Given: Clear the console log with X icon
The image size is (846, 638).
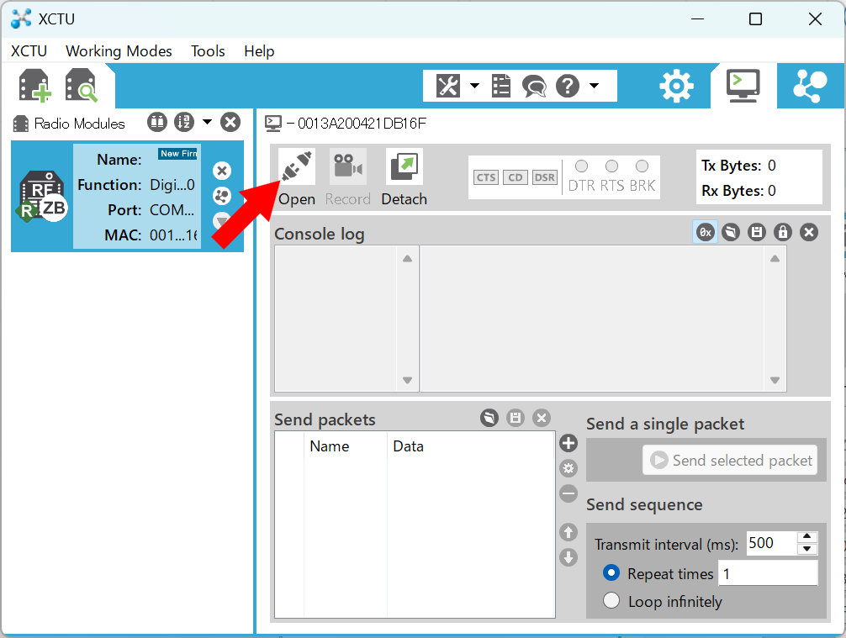Looking at the screenshot, I should pos(809,233).
